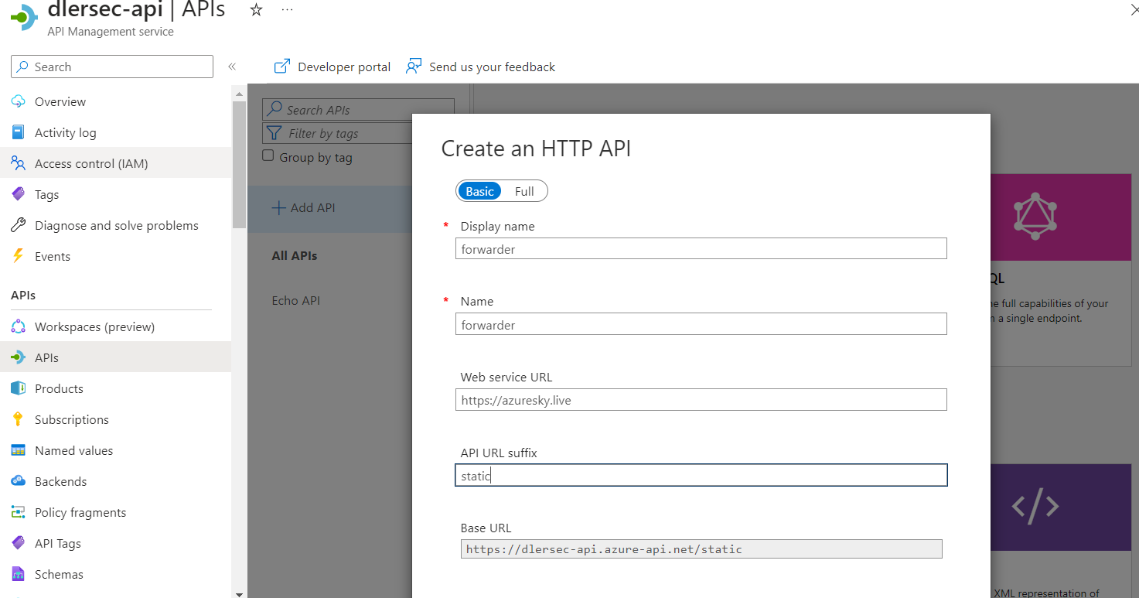1139x598 pixels.
Task: Click the sidebar scrollbar up arrow
Action: click(x=239, y=93)
